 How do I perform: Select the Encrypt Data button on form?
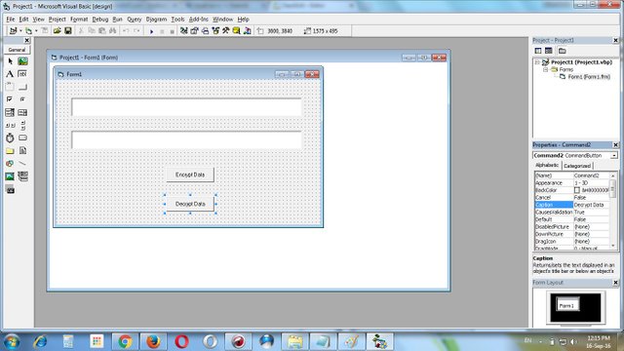point(190,175)
